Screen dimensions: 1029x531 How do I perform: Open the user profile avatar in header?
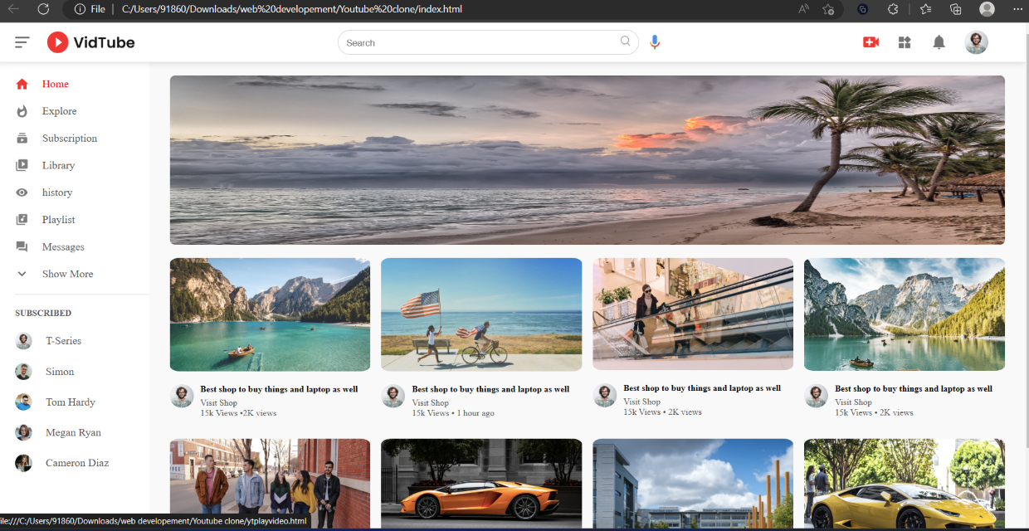click(x=976, y=42)
